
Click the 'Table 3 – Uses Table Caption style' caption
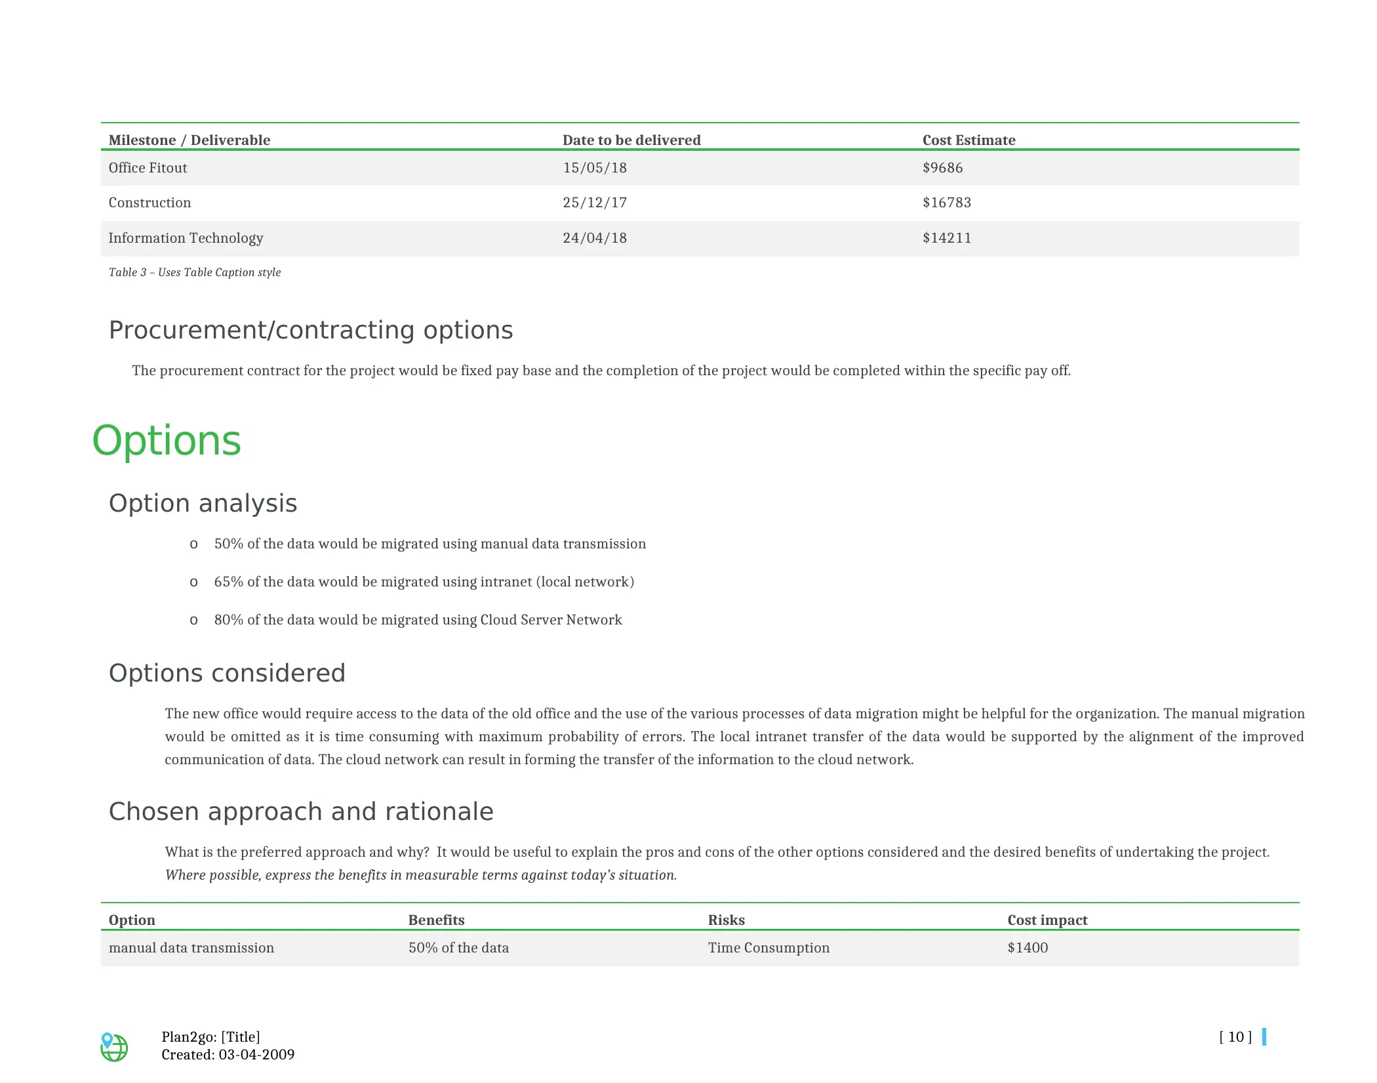195,272
